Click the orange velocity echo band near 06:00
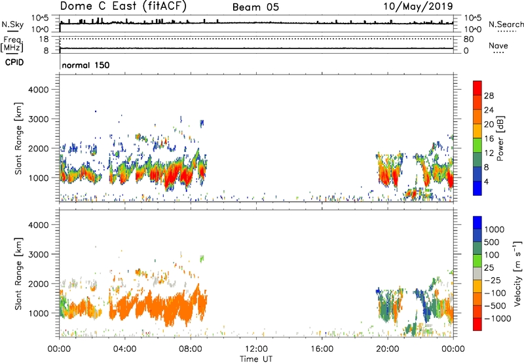The width and height of the screenshot is (524, 363). click(x=158, y=307)
